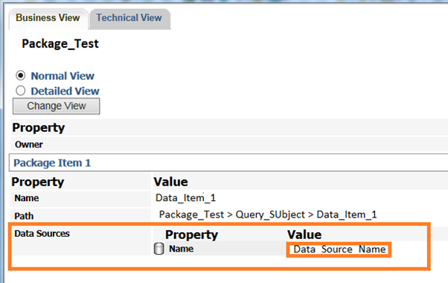This screenshot has height=283, width=448.
Task: Switch to the Business View tab
Action: (48, 19)
